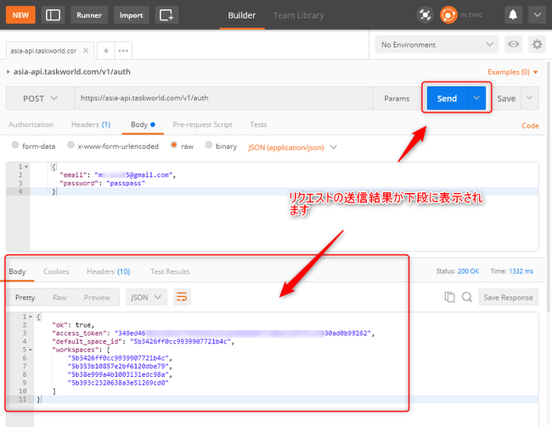Click workspace id 5b353b10857e2bf6120dbe79

click(118, 366)
